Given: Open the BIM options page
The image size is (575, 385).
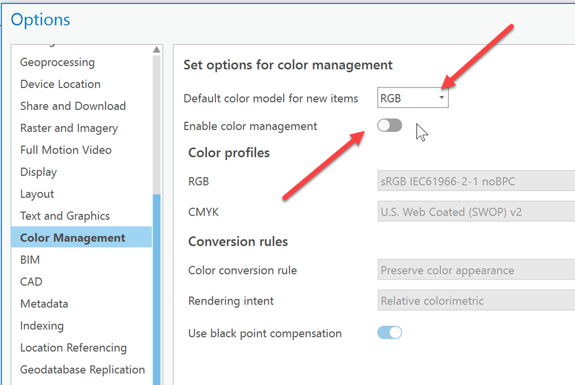Looking at the screenshot, I should (x=30, y=260).
